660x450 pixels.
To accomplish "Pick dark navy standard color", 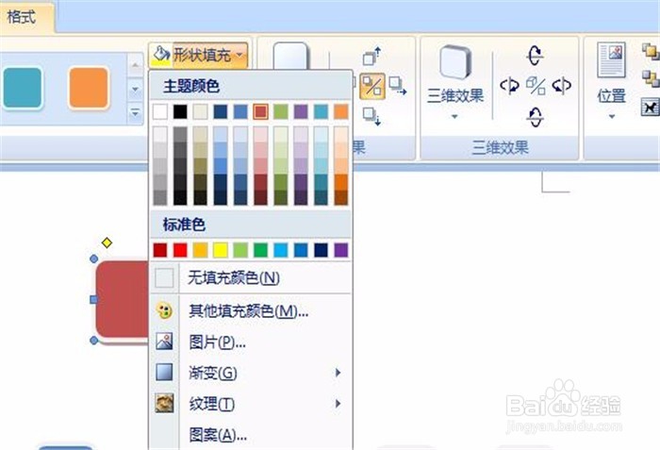I will pos(321,250).
